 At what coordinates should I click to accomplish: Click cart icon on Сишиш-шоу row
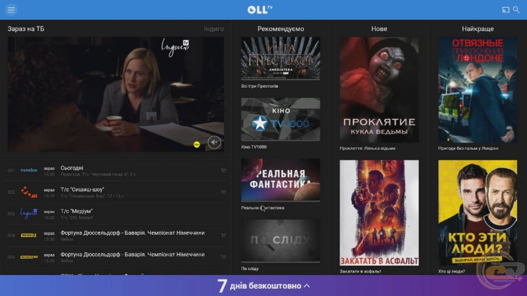pyautogui.click(x=223, y=192)
